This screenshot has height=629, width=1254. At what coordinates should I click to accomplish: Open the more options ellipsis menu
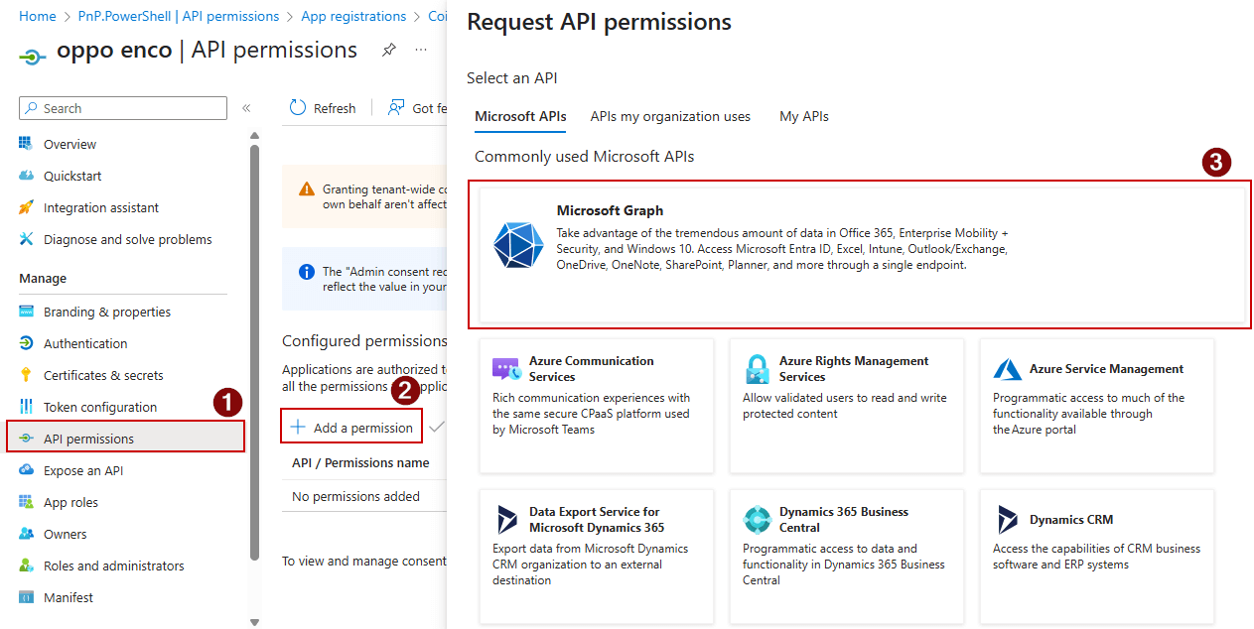(420, 51)
